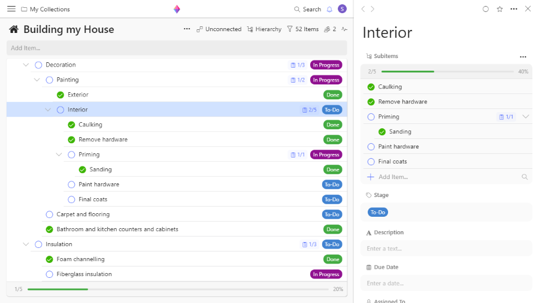Click the 52 Items filter button
Viewport: 539px width, 303px height.
(x=303, y=29)
